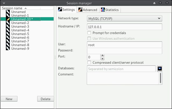Click the wrench icon on Advanced tab

[x=80, y=10]
